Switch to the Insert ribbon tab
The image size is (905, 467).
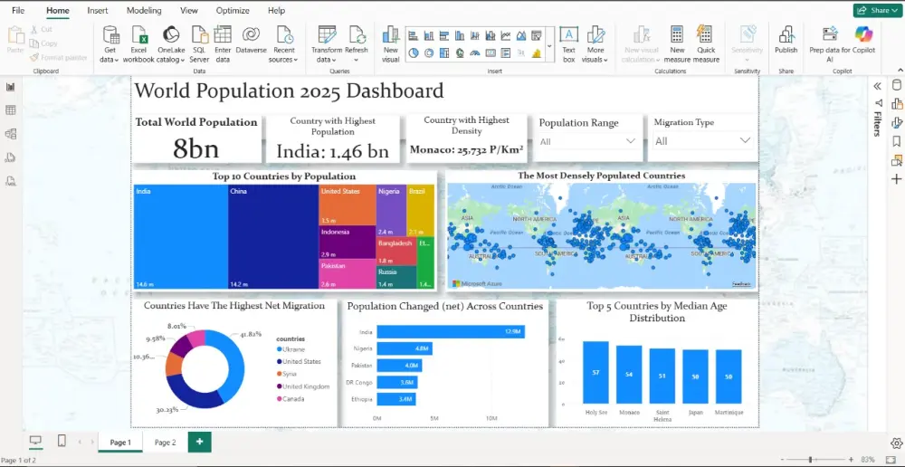point(97,10)
